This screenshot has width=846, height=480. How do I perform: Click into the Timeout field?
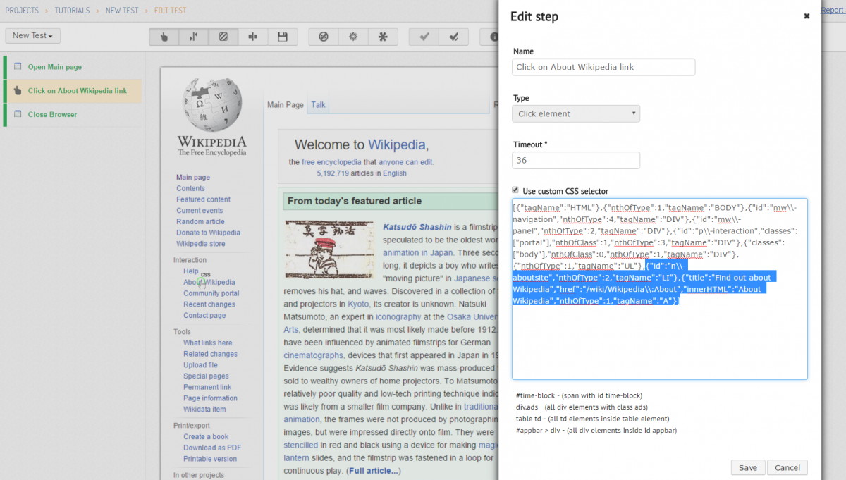[x=576, y=160]
